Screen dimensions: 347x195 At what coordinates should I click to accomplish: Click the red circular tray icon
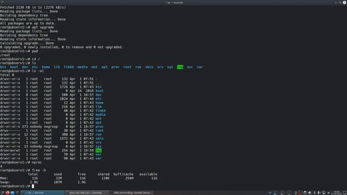[x=300, y=193]
